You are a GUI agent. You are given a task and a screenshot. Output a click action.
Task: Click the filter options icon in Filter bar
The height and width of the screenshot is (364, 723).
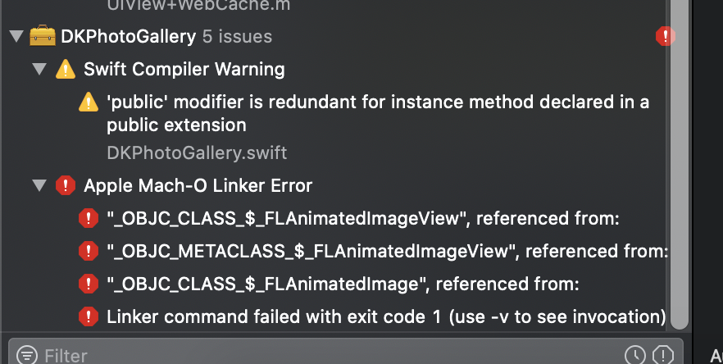[x=27, y=355]
